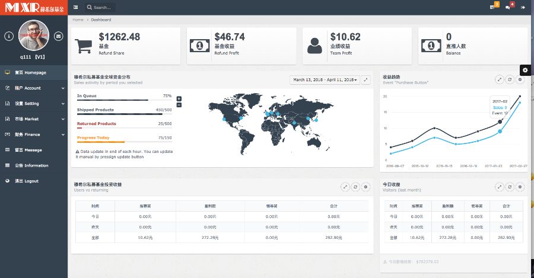The image size is (534, 278).
Task: Refresh the income trend chart panel
Action: pos(510,79)
